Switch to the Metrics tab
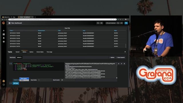The width and height of the screenshot is (183, 103). [24, 52]
